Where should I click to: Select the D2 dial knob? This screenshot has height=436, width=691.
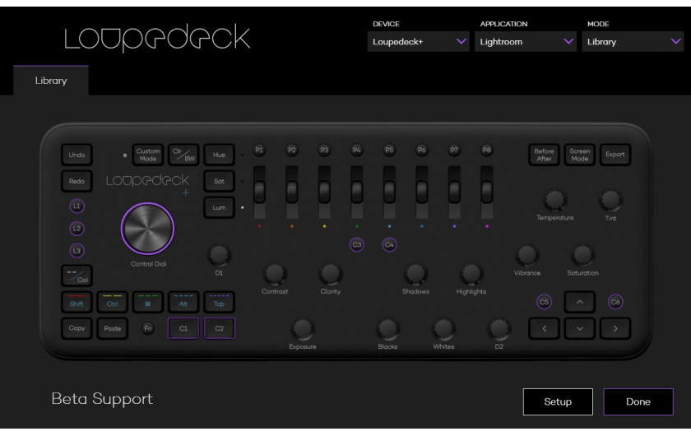(499, 329)
